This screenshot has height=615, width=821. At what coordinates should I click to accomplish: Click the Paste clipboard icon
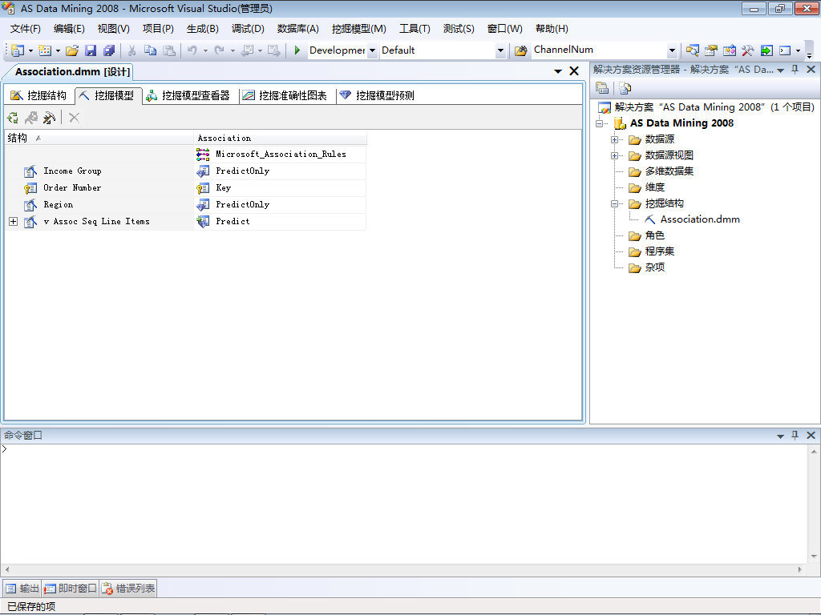point(168,50)
